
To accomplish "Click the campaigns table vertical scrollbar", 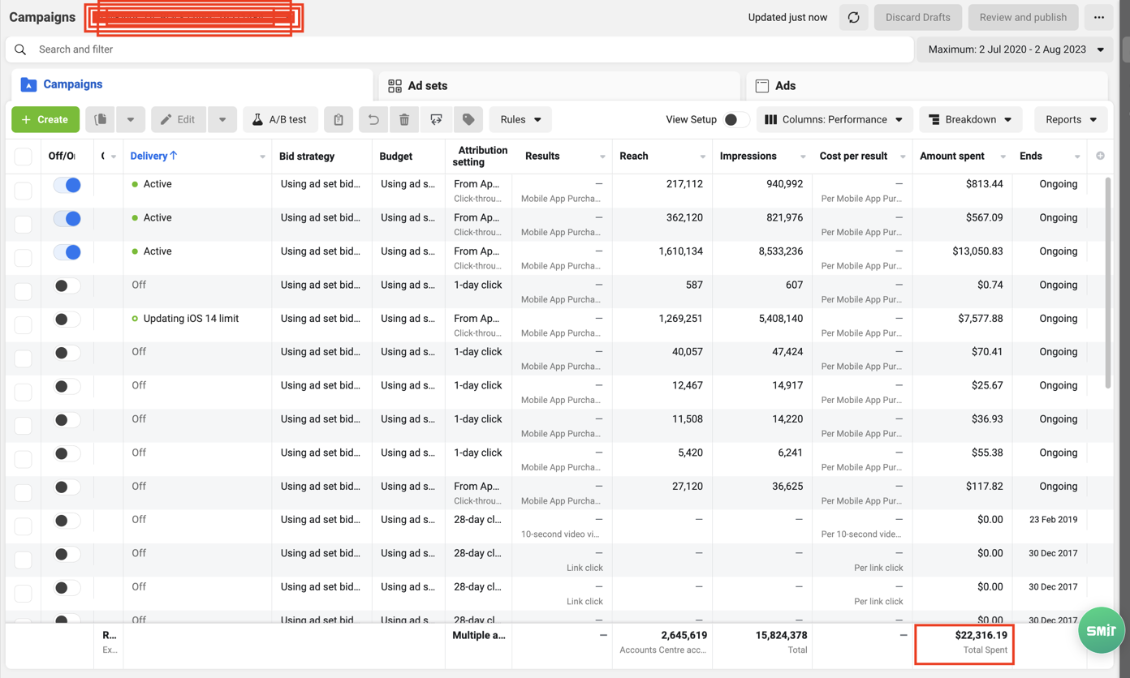I will [x=1107, y=284].
